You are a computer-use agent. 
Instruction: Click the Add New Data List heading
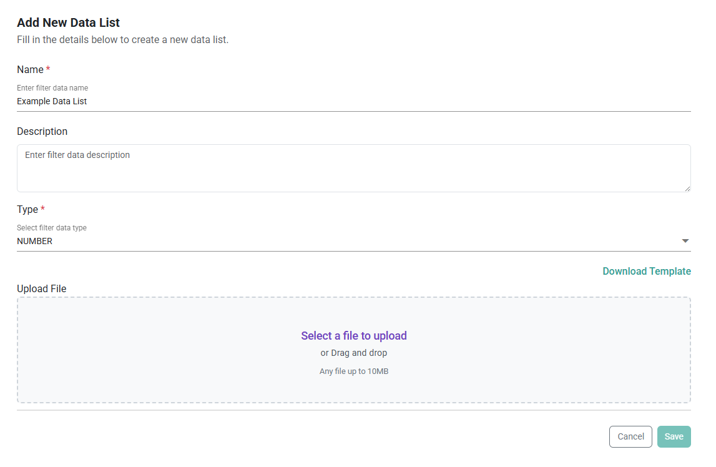point(68,22)
